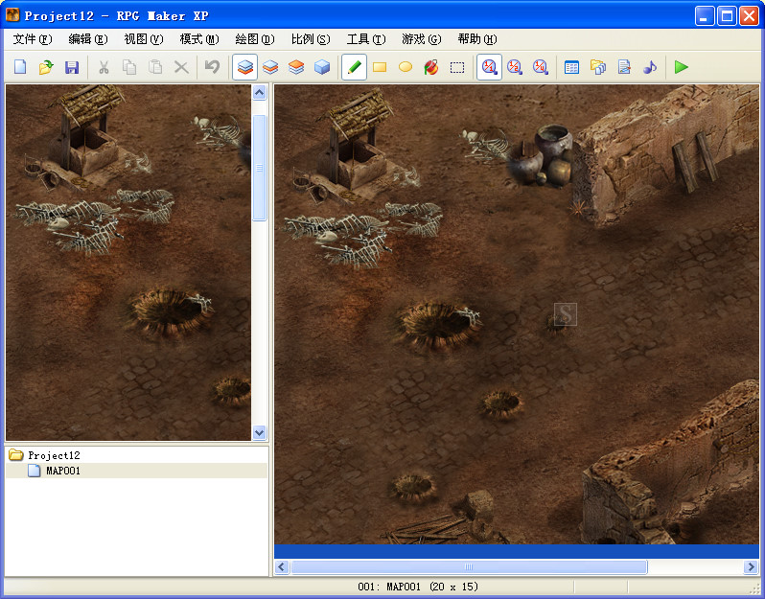Start Playtest with the green arrow
765x599 pixels.
(x=681, y=67)
